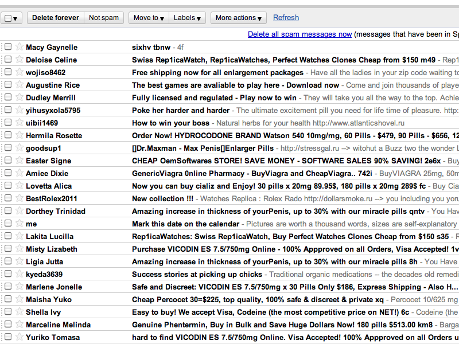Viewport: 459px width, 344px height.
Task: Star the Macy Gaynelle message
Action: pos(20,46)
